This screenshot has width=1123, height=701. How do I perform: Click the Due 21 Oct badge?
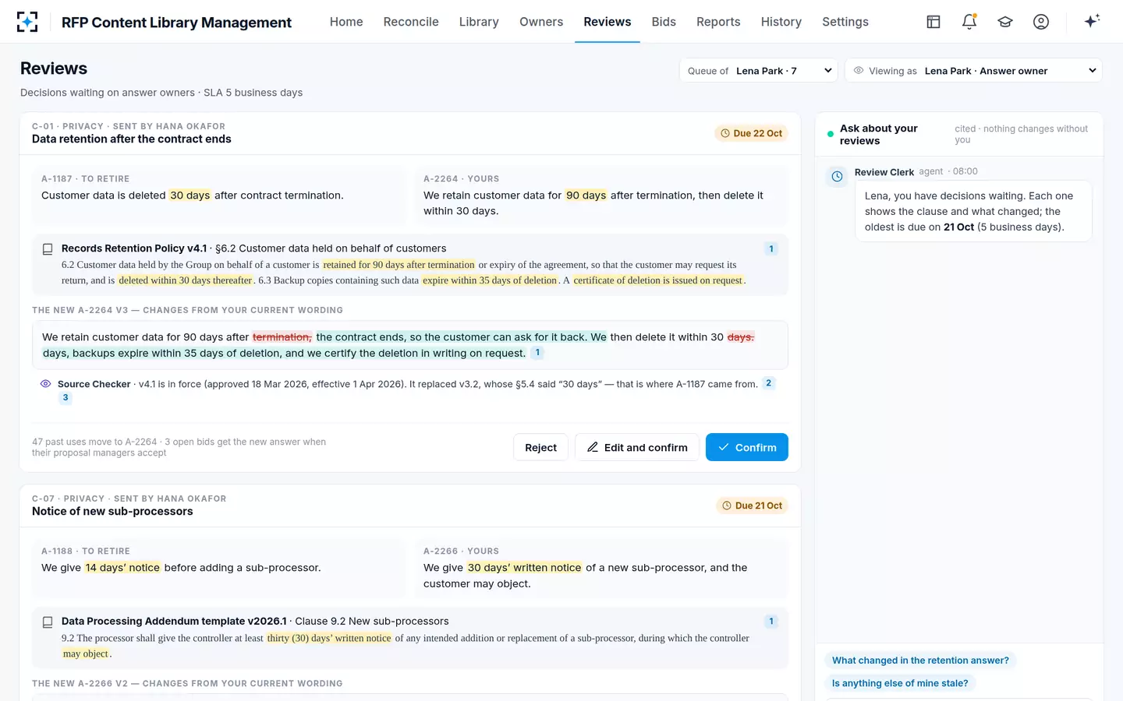(753, 505)
